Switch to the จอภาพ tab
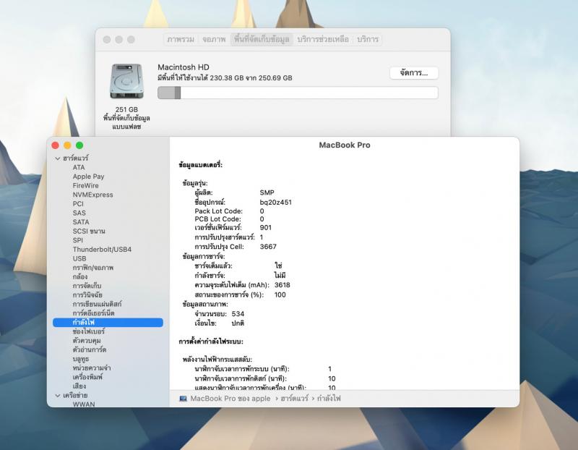 214,39
